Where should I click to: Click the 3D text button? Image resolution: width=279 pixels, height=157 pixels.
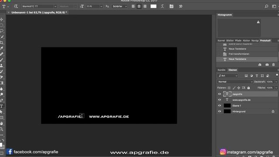pos(180,7)
